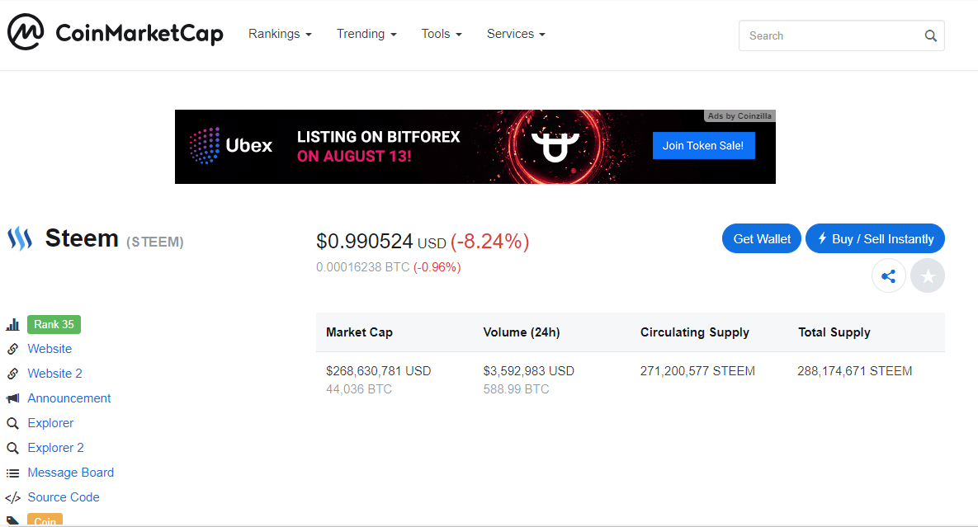The image size is (978, 527).
Task: Click the link icon beside Website 2
Action: tap(12, 374)
